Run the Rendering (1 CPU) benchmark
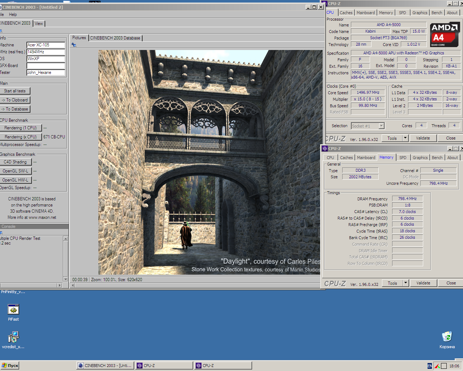This screenshot has width=463, height=371. [x=21, y=128]
